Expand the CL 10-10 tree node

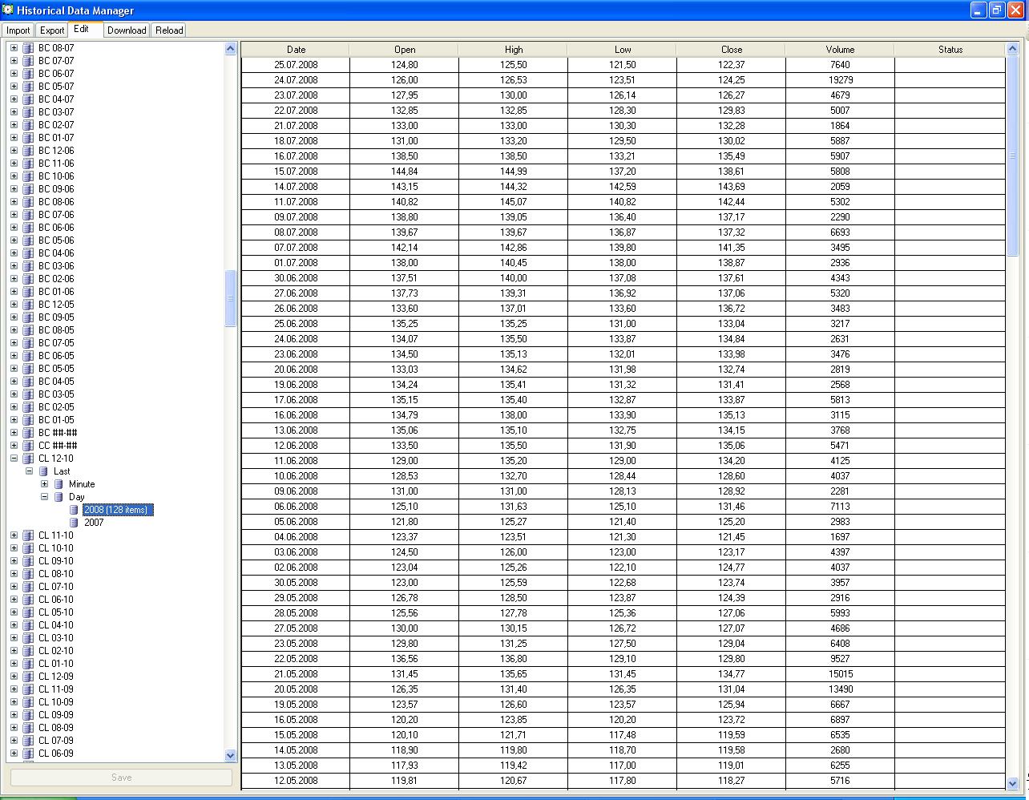click(14, 548)
